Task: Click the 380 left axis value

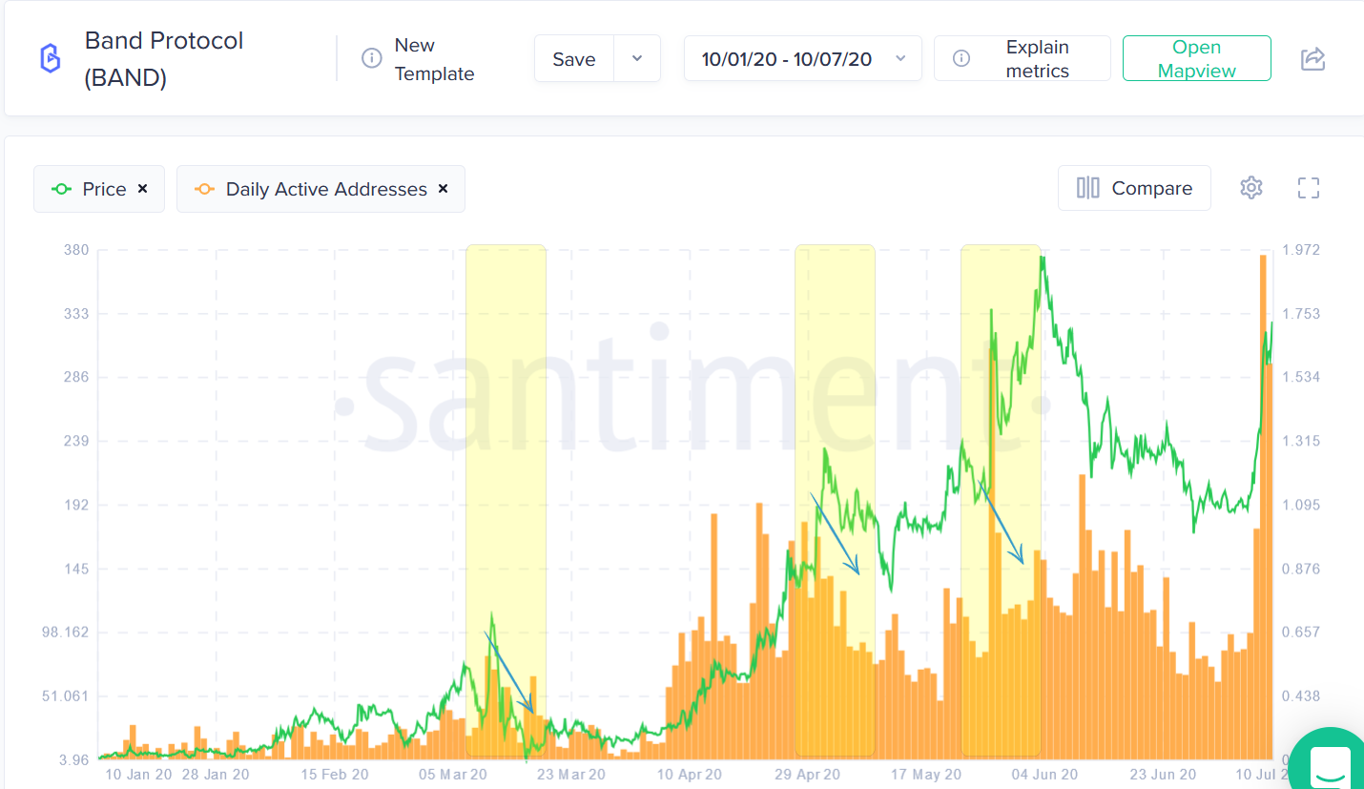Action: (76, 250)
